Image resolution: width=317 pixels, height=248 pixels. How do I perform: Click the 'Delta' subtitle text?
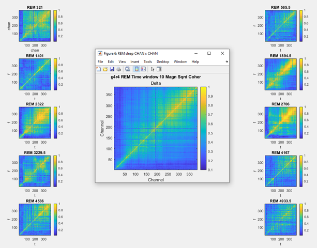[156, 83]
